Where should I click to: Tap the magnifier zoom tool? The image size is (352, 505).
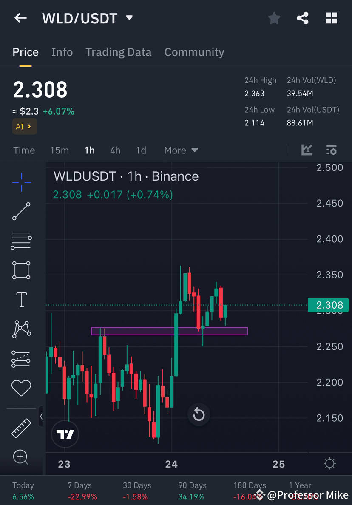coord(21,457)
